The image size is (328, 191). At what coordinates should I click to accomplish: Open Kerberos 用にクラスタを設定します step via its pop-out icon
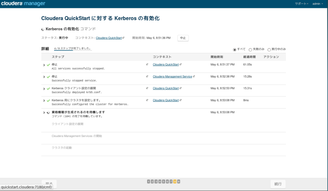(x=147, y=100)
